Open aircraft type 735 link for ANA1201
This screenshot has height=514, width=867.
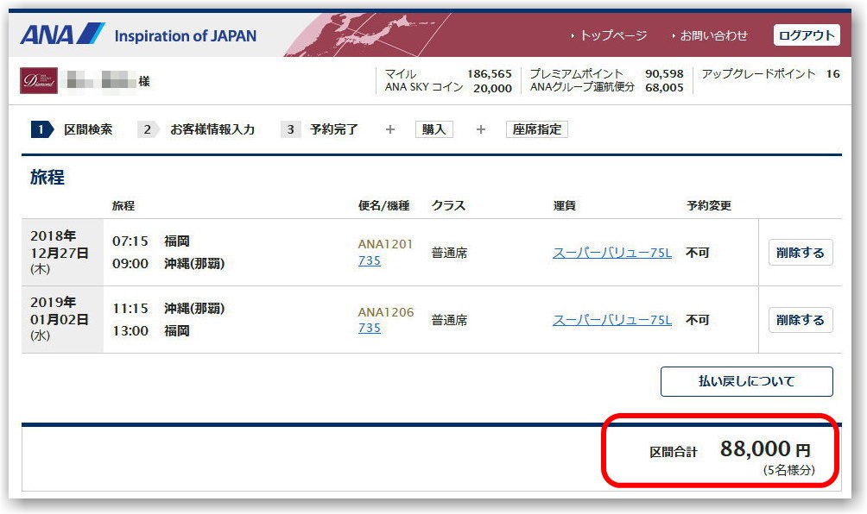click(x=370, y=260)
